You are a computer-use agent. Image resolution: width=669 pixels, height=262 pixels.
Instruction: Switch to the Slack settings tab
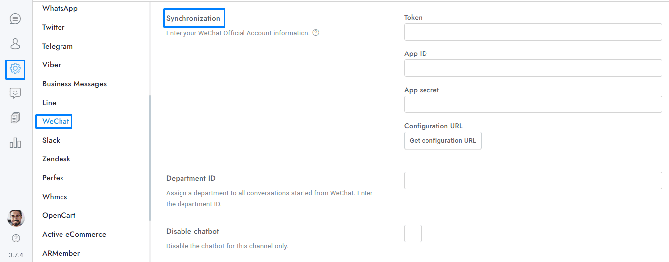tap(51, 140)
